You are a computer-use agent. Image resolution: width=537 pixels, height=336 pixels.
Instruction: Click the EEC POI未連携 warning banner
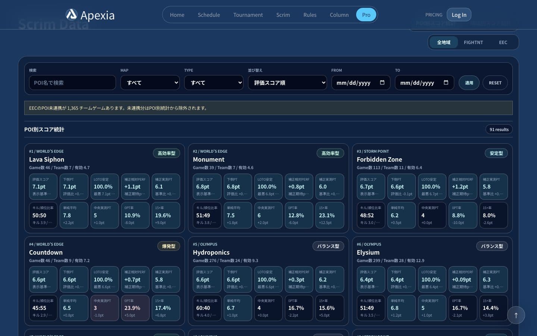(x=268, y=108)
